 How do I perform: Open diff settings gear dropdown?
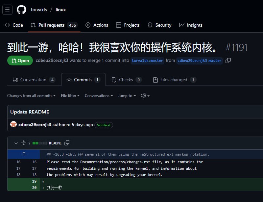click(145, 96)
